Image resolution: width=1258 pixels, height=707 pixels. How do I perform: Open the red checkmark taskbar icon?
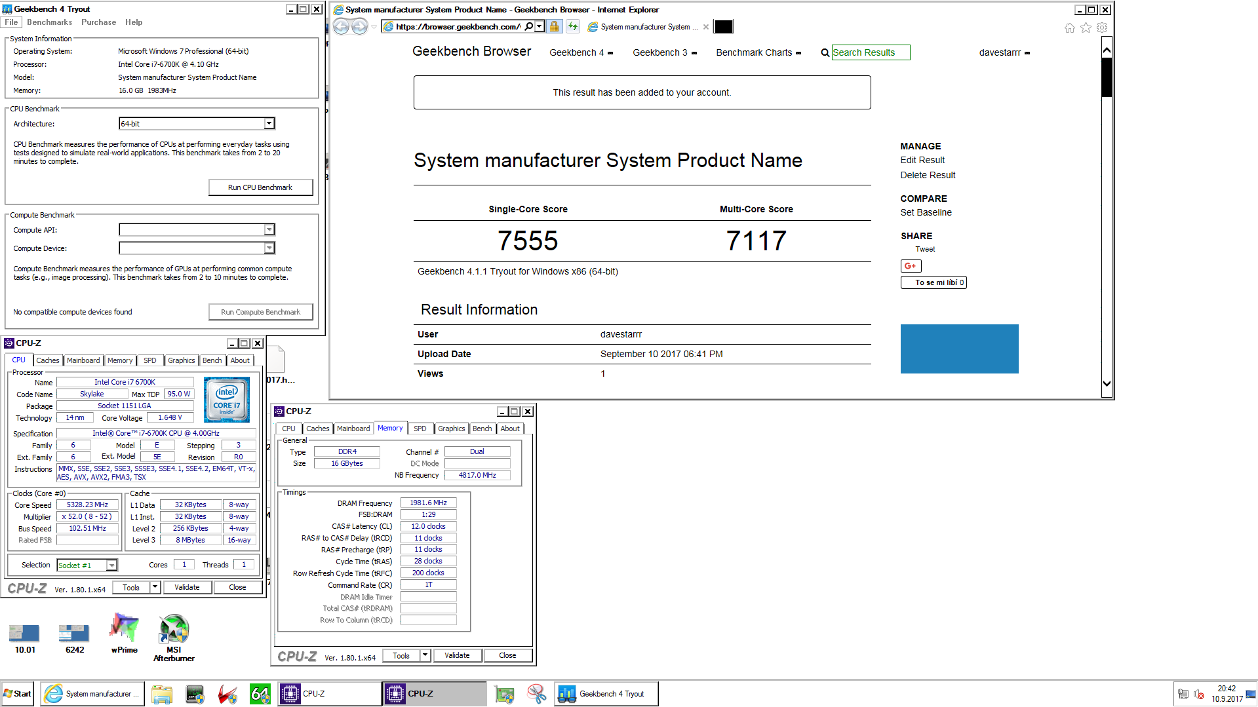tap(227, 694)
